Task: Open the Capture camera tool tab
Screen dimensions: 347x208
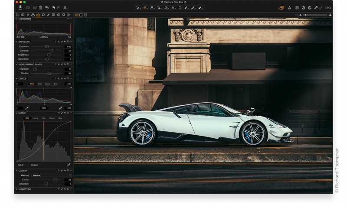Action: [23, 15]
